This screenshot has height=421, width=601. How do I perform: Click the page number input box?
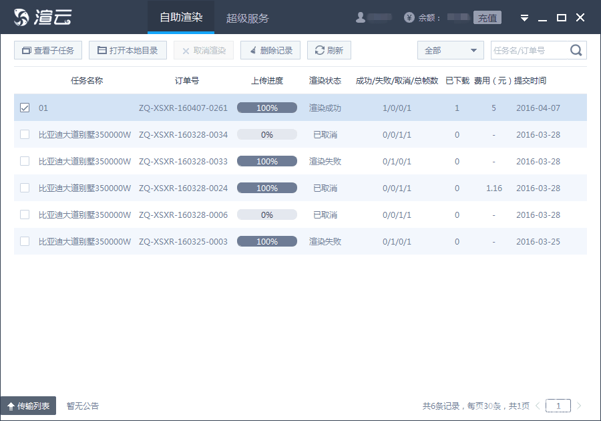(558, 406)
